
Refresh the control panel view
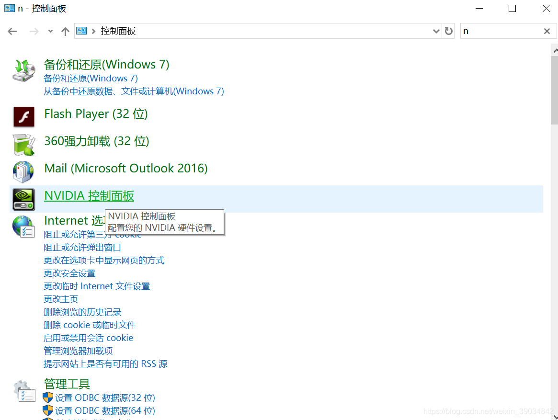coord(448,31)
